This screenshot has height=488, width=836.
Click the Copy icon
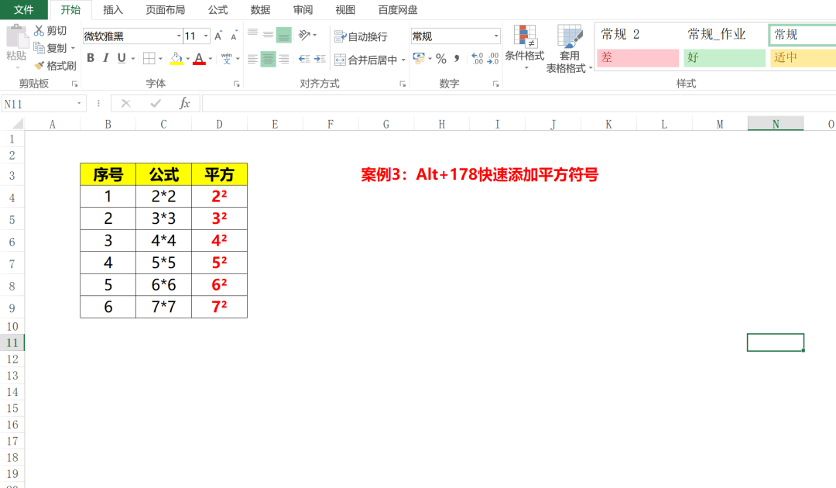tap(39, 47)
